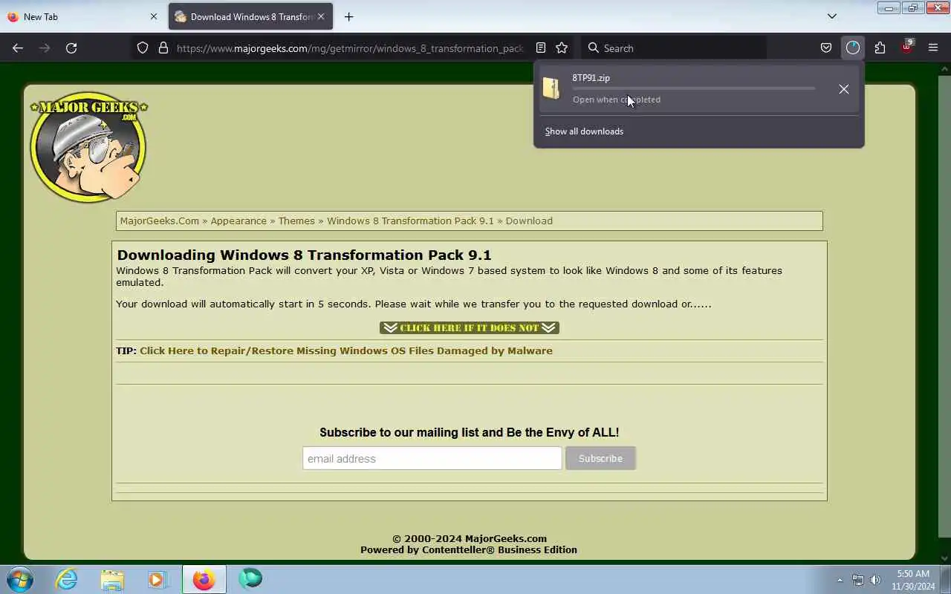
Task: Close the Download Windows 8 Transformation tab
Action: [321, 16]
